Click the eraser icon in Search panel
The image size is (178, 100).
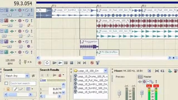click(x=21, y=89)
